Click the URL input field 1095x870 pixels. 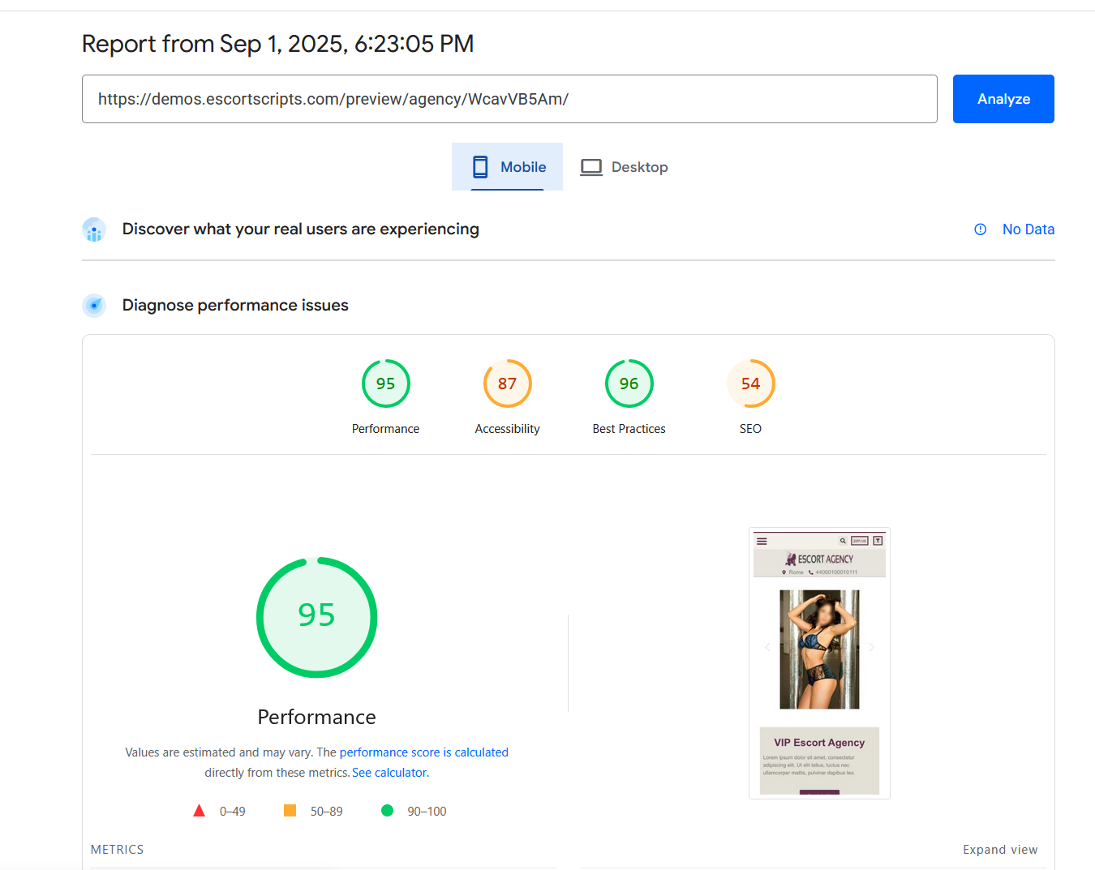[x=509, y=99]
